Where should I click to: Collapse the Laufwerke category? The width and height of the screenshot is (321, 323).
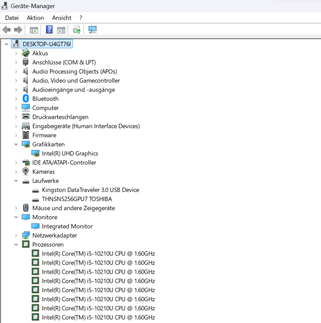click(16, 181)
